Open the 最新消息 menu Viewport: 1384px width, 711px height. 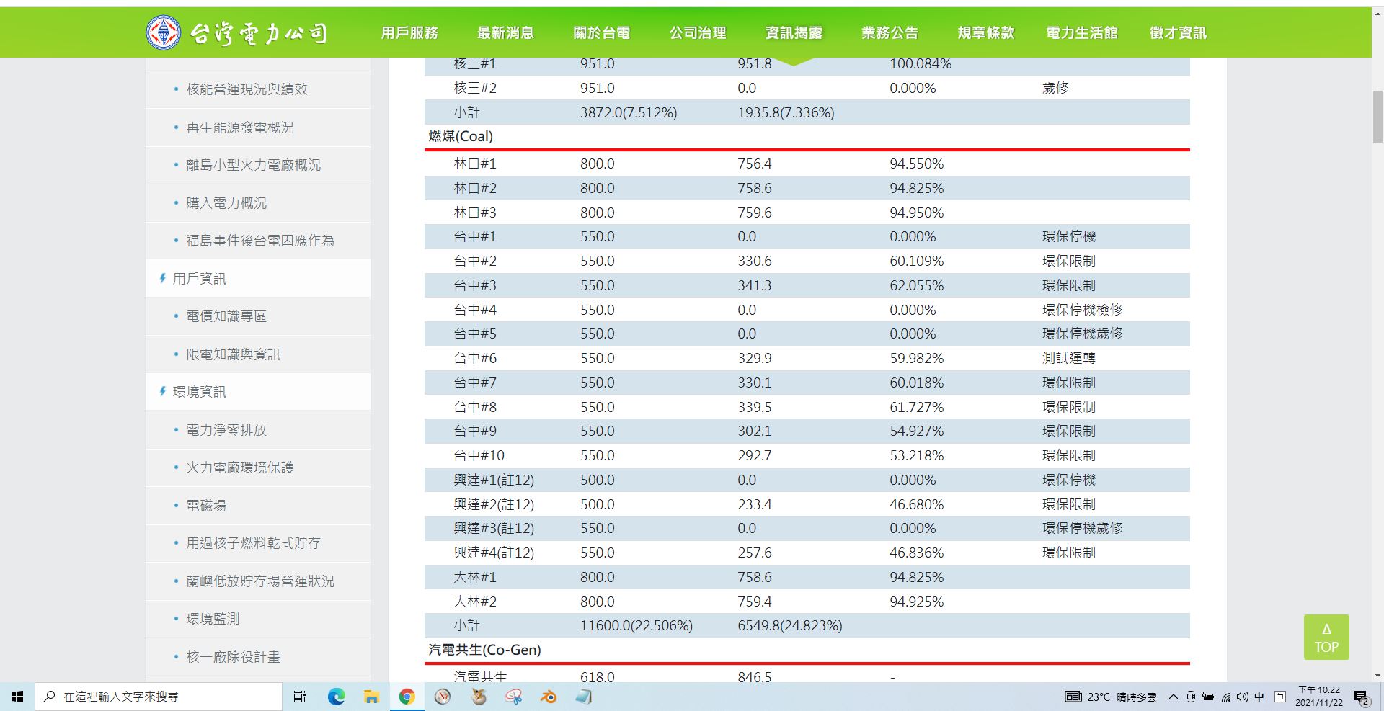pyautogui.click(x=505, y=32)
